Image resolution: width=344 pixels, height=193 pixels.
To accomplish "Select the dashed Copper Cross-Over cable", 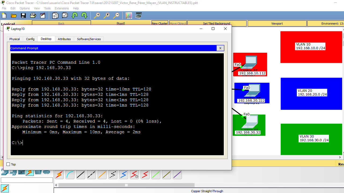I will point(92,175).
